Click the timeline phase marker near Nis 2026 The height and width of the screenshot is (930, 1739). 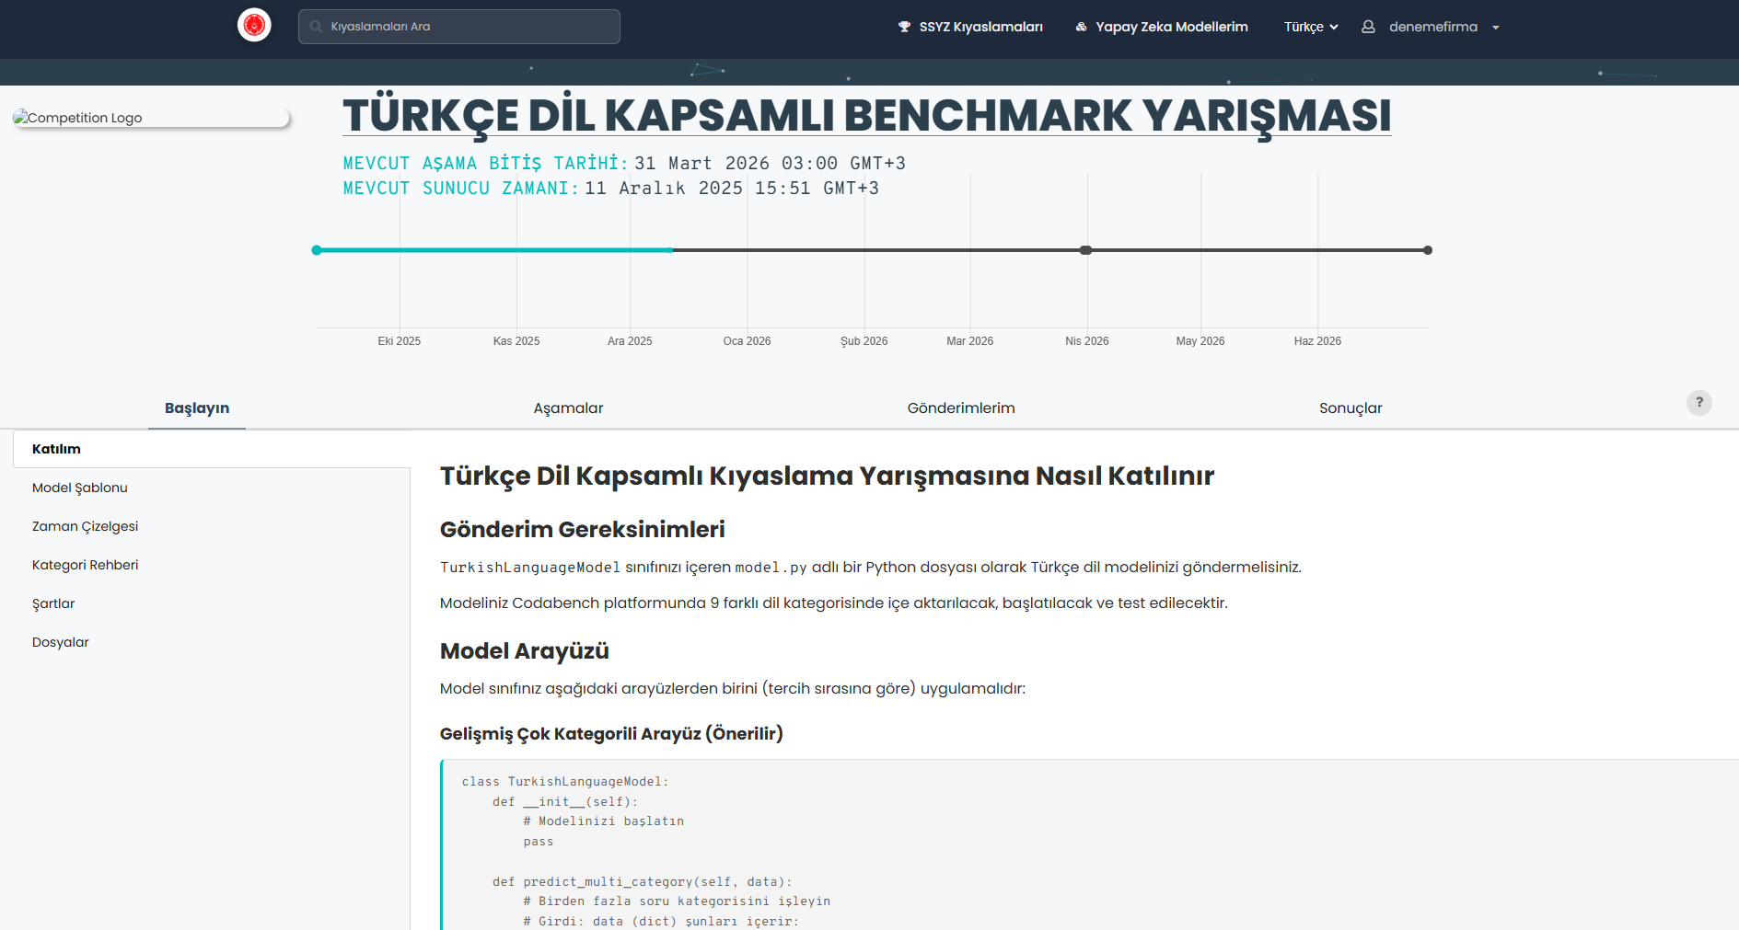coord(1085,250)
